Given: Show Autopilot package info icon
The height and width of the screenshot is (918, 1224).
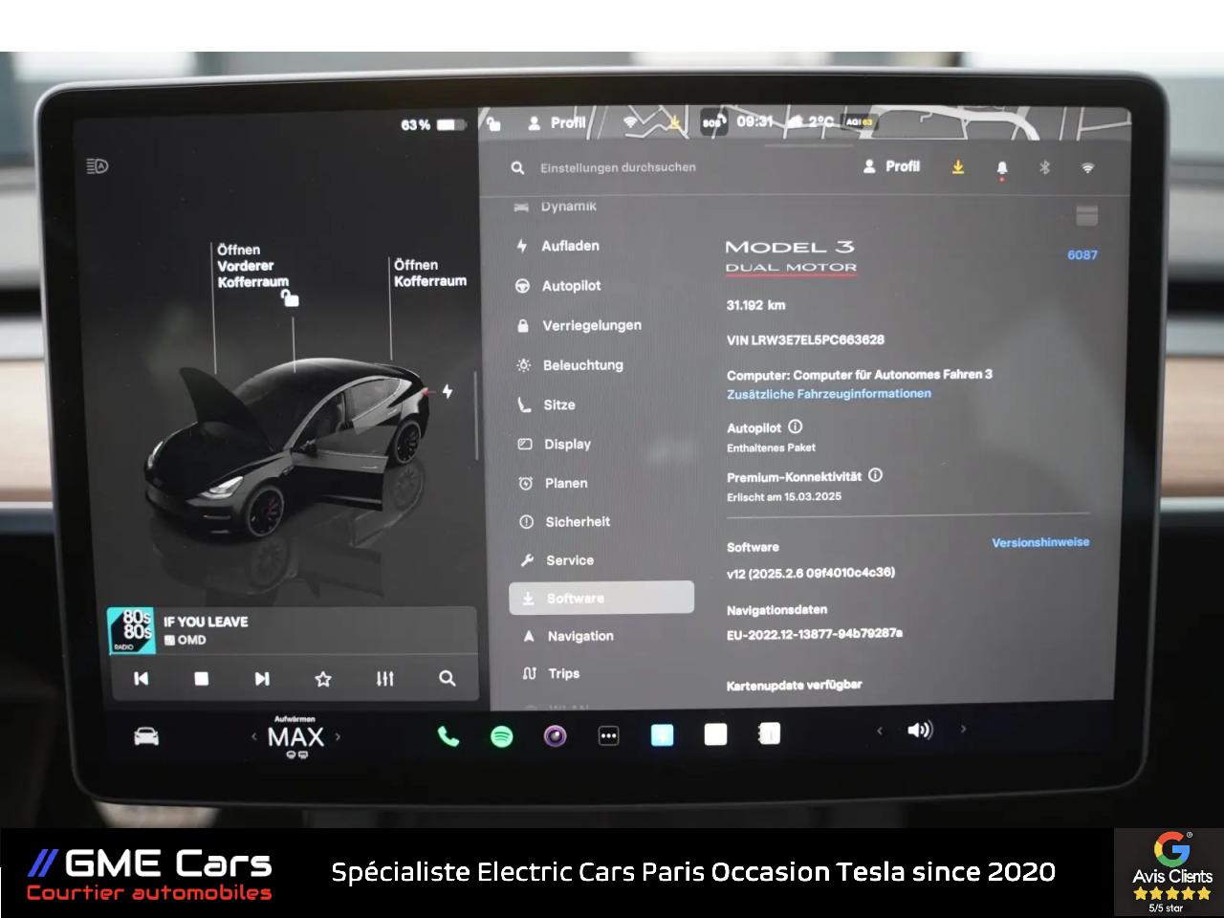Looking at the screenshot, I should pos(796,426).
